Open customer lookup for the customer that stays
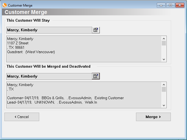Image resolution: width=187 pixels, height=140 pixels. (x=96, y=30)
